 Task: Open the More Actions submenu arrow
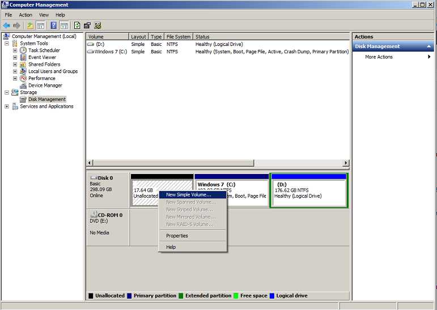[x=429, y=57]
